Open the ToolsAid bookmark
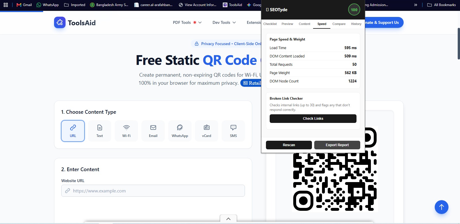The width and height of the screenshot is (460, 224). (x=233, y=5)
